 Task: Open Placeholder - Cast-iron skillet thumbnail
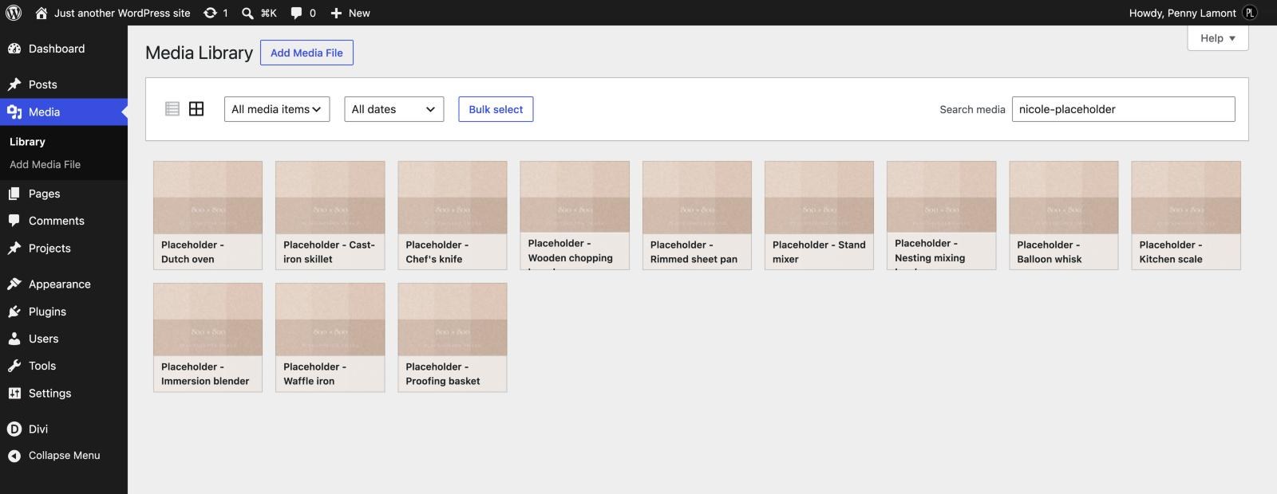[x=330, y=215]
